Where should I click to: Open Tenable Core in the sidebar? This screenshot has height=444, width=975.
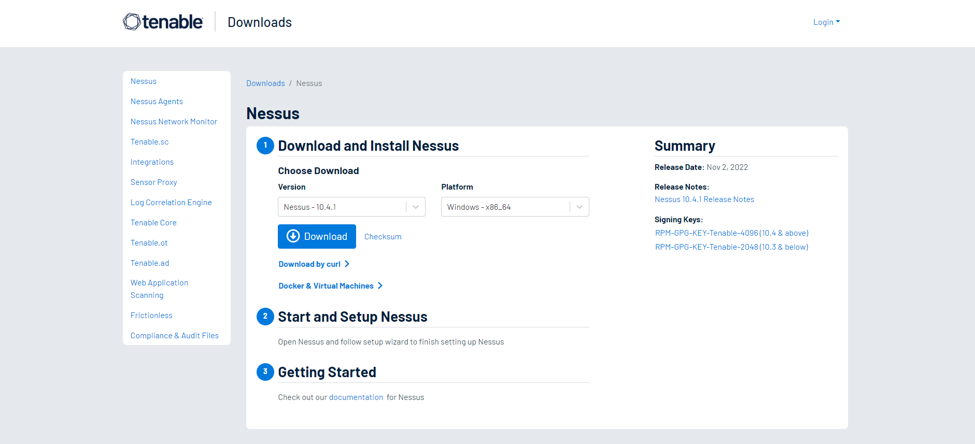pyautogui.click(x=153, y=223)
